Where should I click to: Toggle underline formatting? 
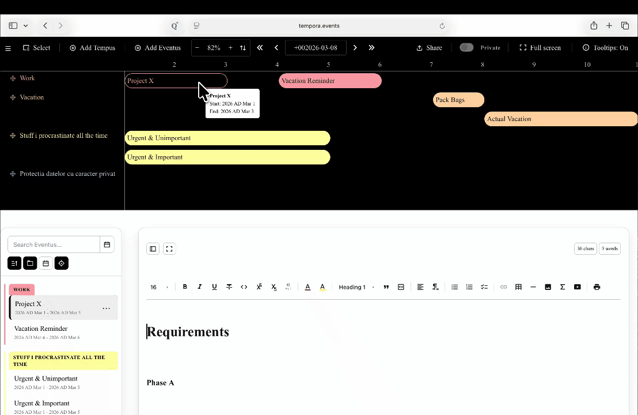tap(214, 286)
